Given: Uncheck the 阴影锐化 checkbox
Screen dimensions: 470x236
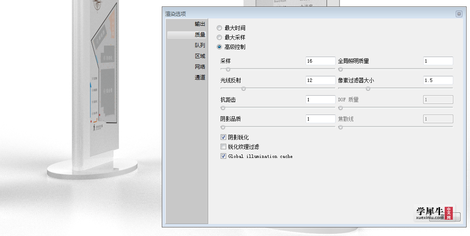Looking at the screenshot, I should pyautogui.click(x=223, y=137).
